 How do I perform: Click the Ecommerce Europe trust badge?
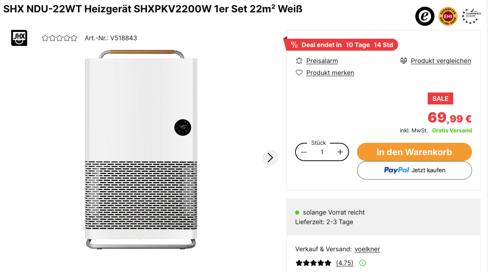(x=471, y=16)
